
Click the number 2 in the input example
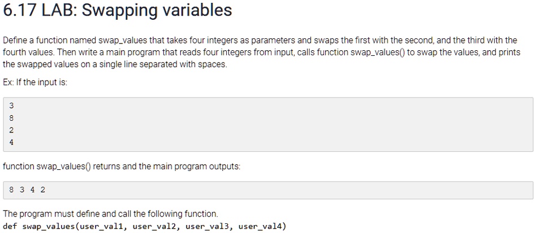pos(12,130)
